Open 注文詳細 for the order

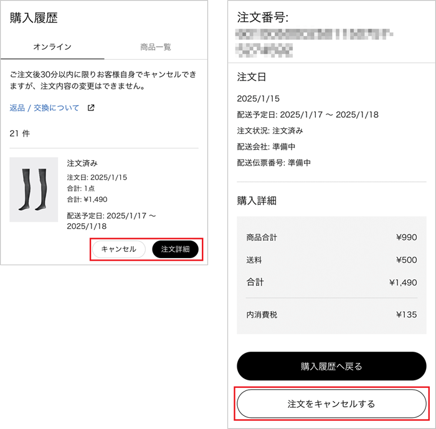click(x=175, y=249)
